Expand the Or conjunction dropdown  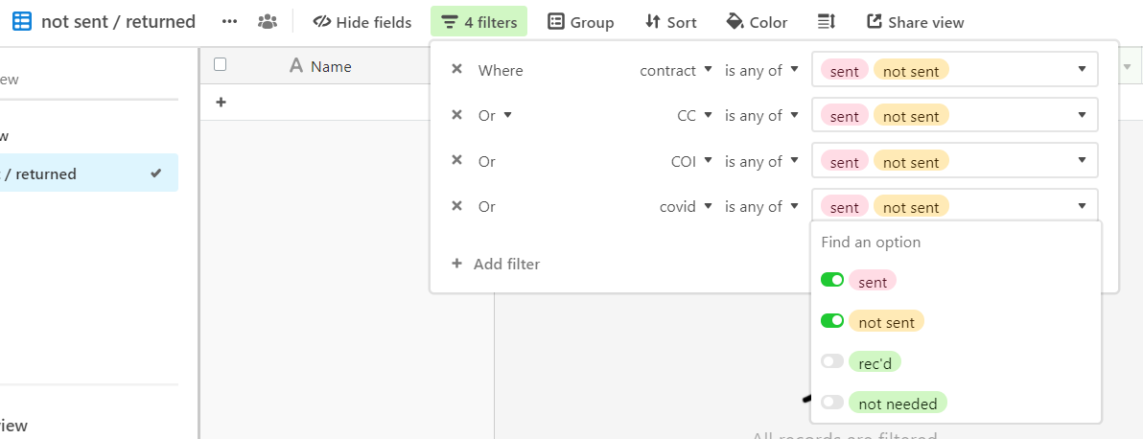[496, 116]
